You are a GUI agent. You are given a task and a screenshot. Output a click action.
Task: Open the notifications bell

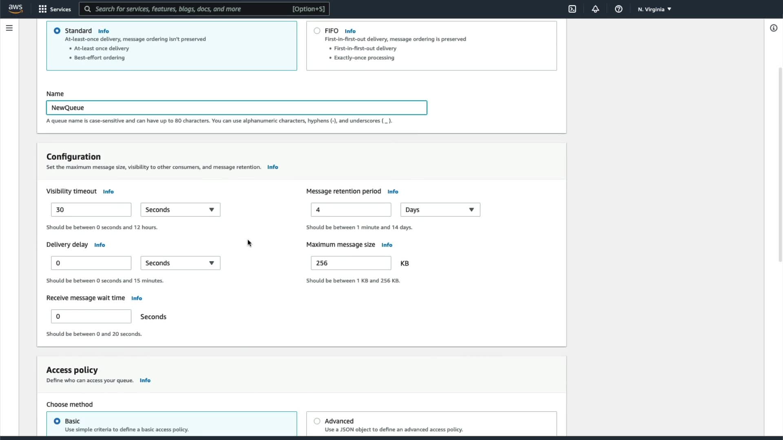pyautogui.click(x=595, y=9)
